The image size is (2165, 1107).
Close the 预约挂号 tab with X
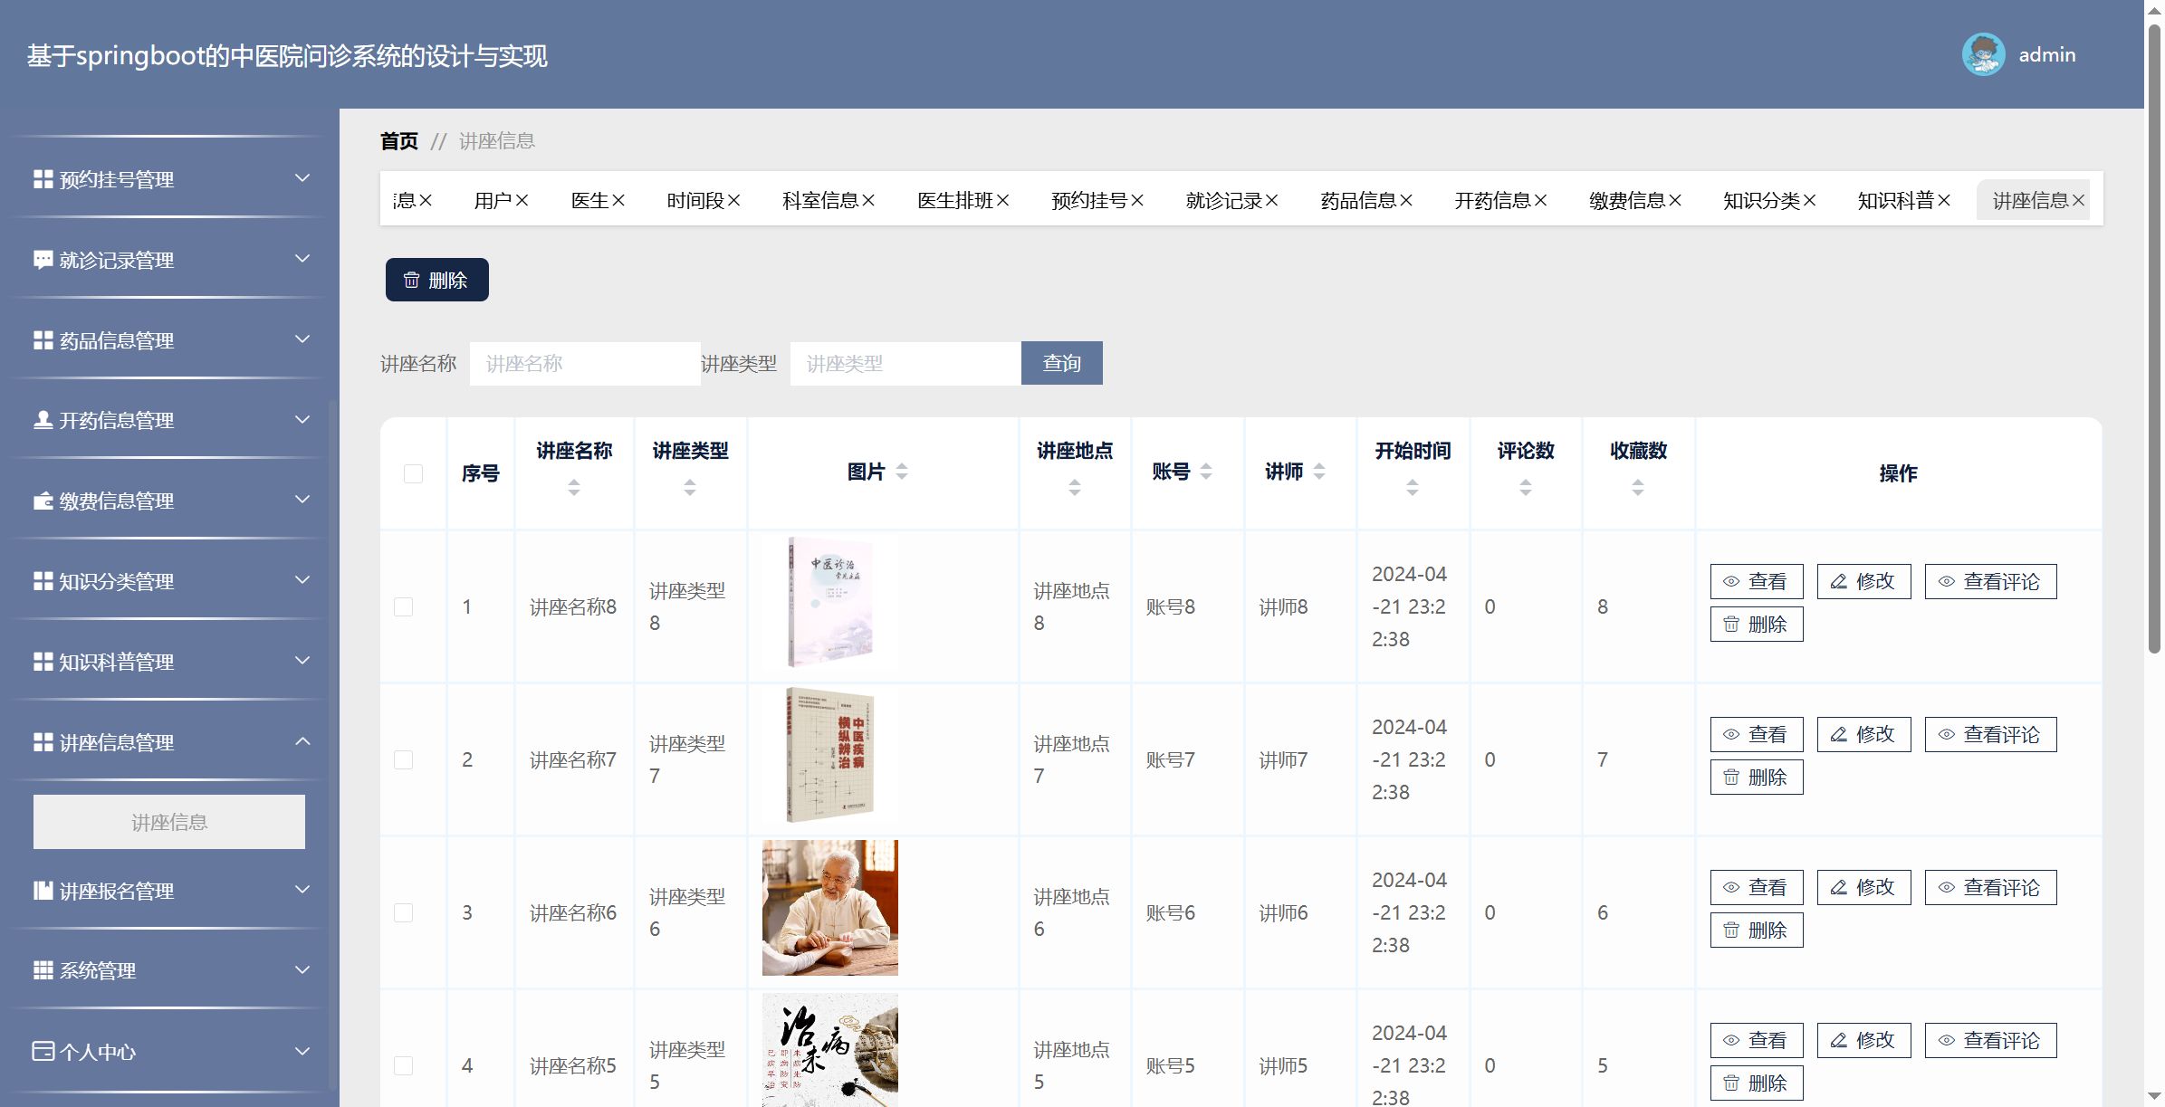pyautogui.click(x=1137, y=200)
